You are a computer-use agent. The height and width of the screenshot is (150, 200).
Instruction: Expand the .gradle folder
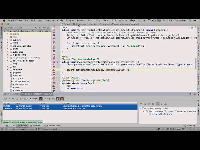coord(7,34)
